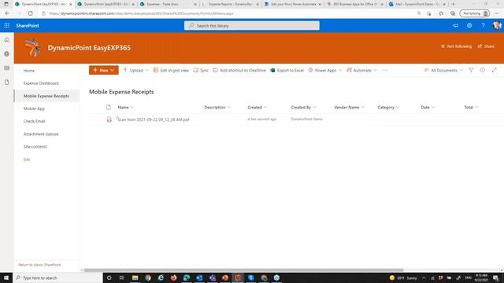The width and height of the screenshot is (504, 283).
Task: Click the filter funnel icon
Action: click(471, 70)
